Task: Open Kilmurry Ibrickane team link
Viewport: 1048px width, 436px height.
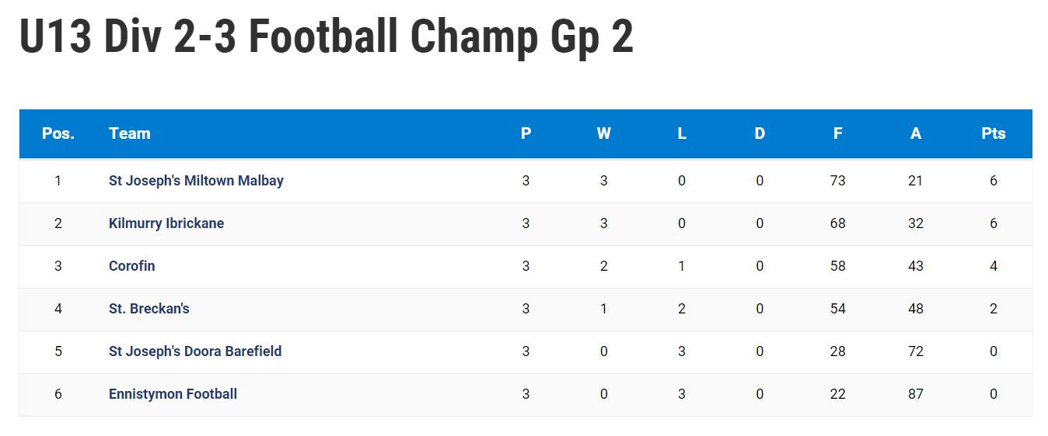Action: pos(166,223)
